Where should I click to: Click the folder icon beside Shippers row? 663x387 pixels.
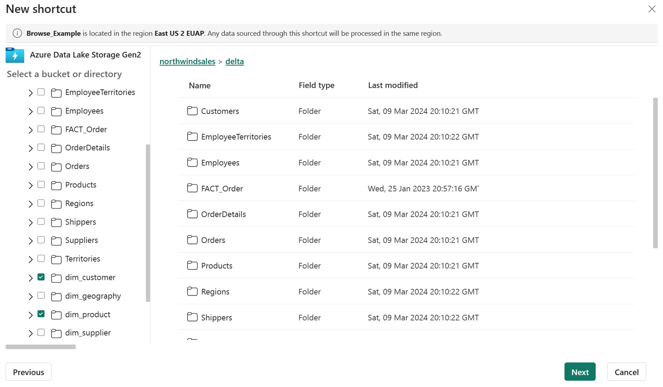tap(192, 317)
